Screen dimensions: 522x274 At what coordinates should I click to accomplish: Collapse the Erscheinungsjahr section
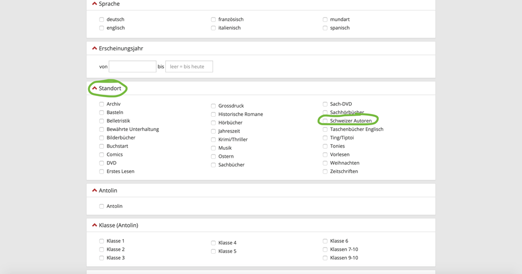pyautogui.click(x=94, y=48)
